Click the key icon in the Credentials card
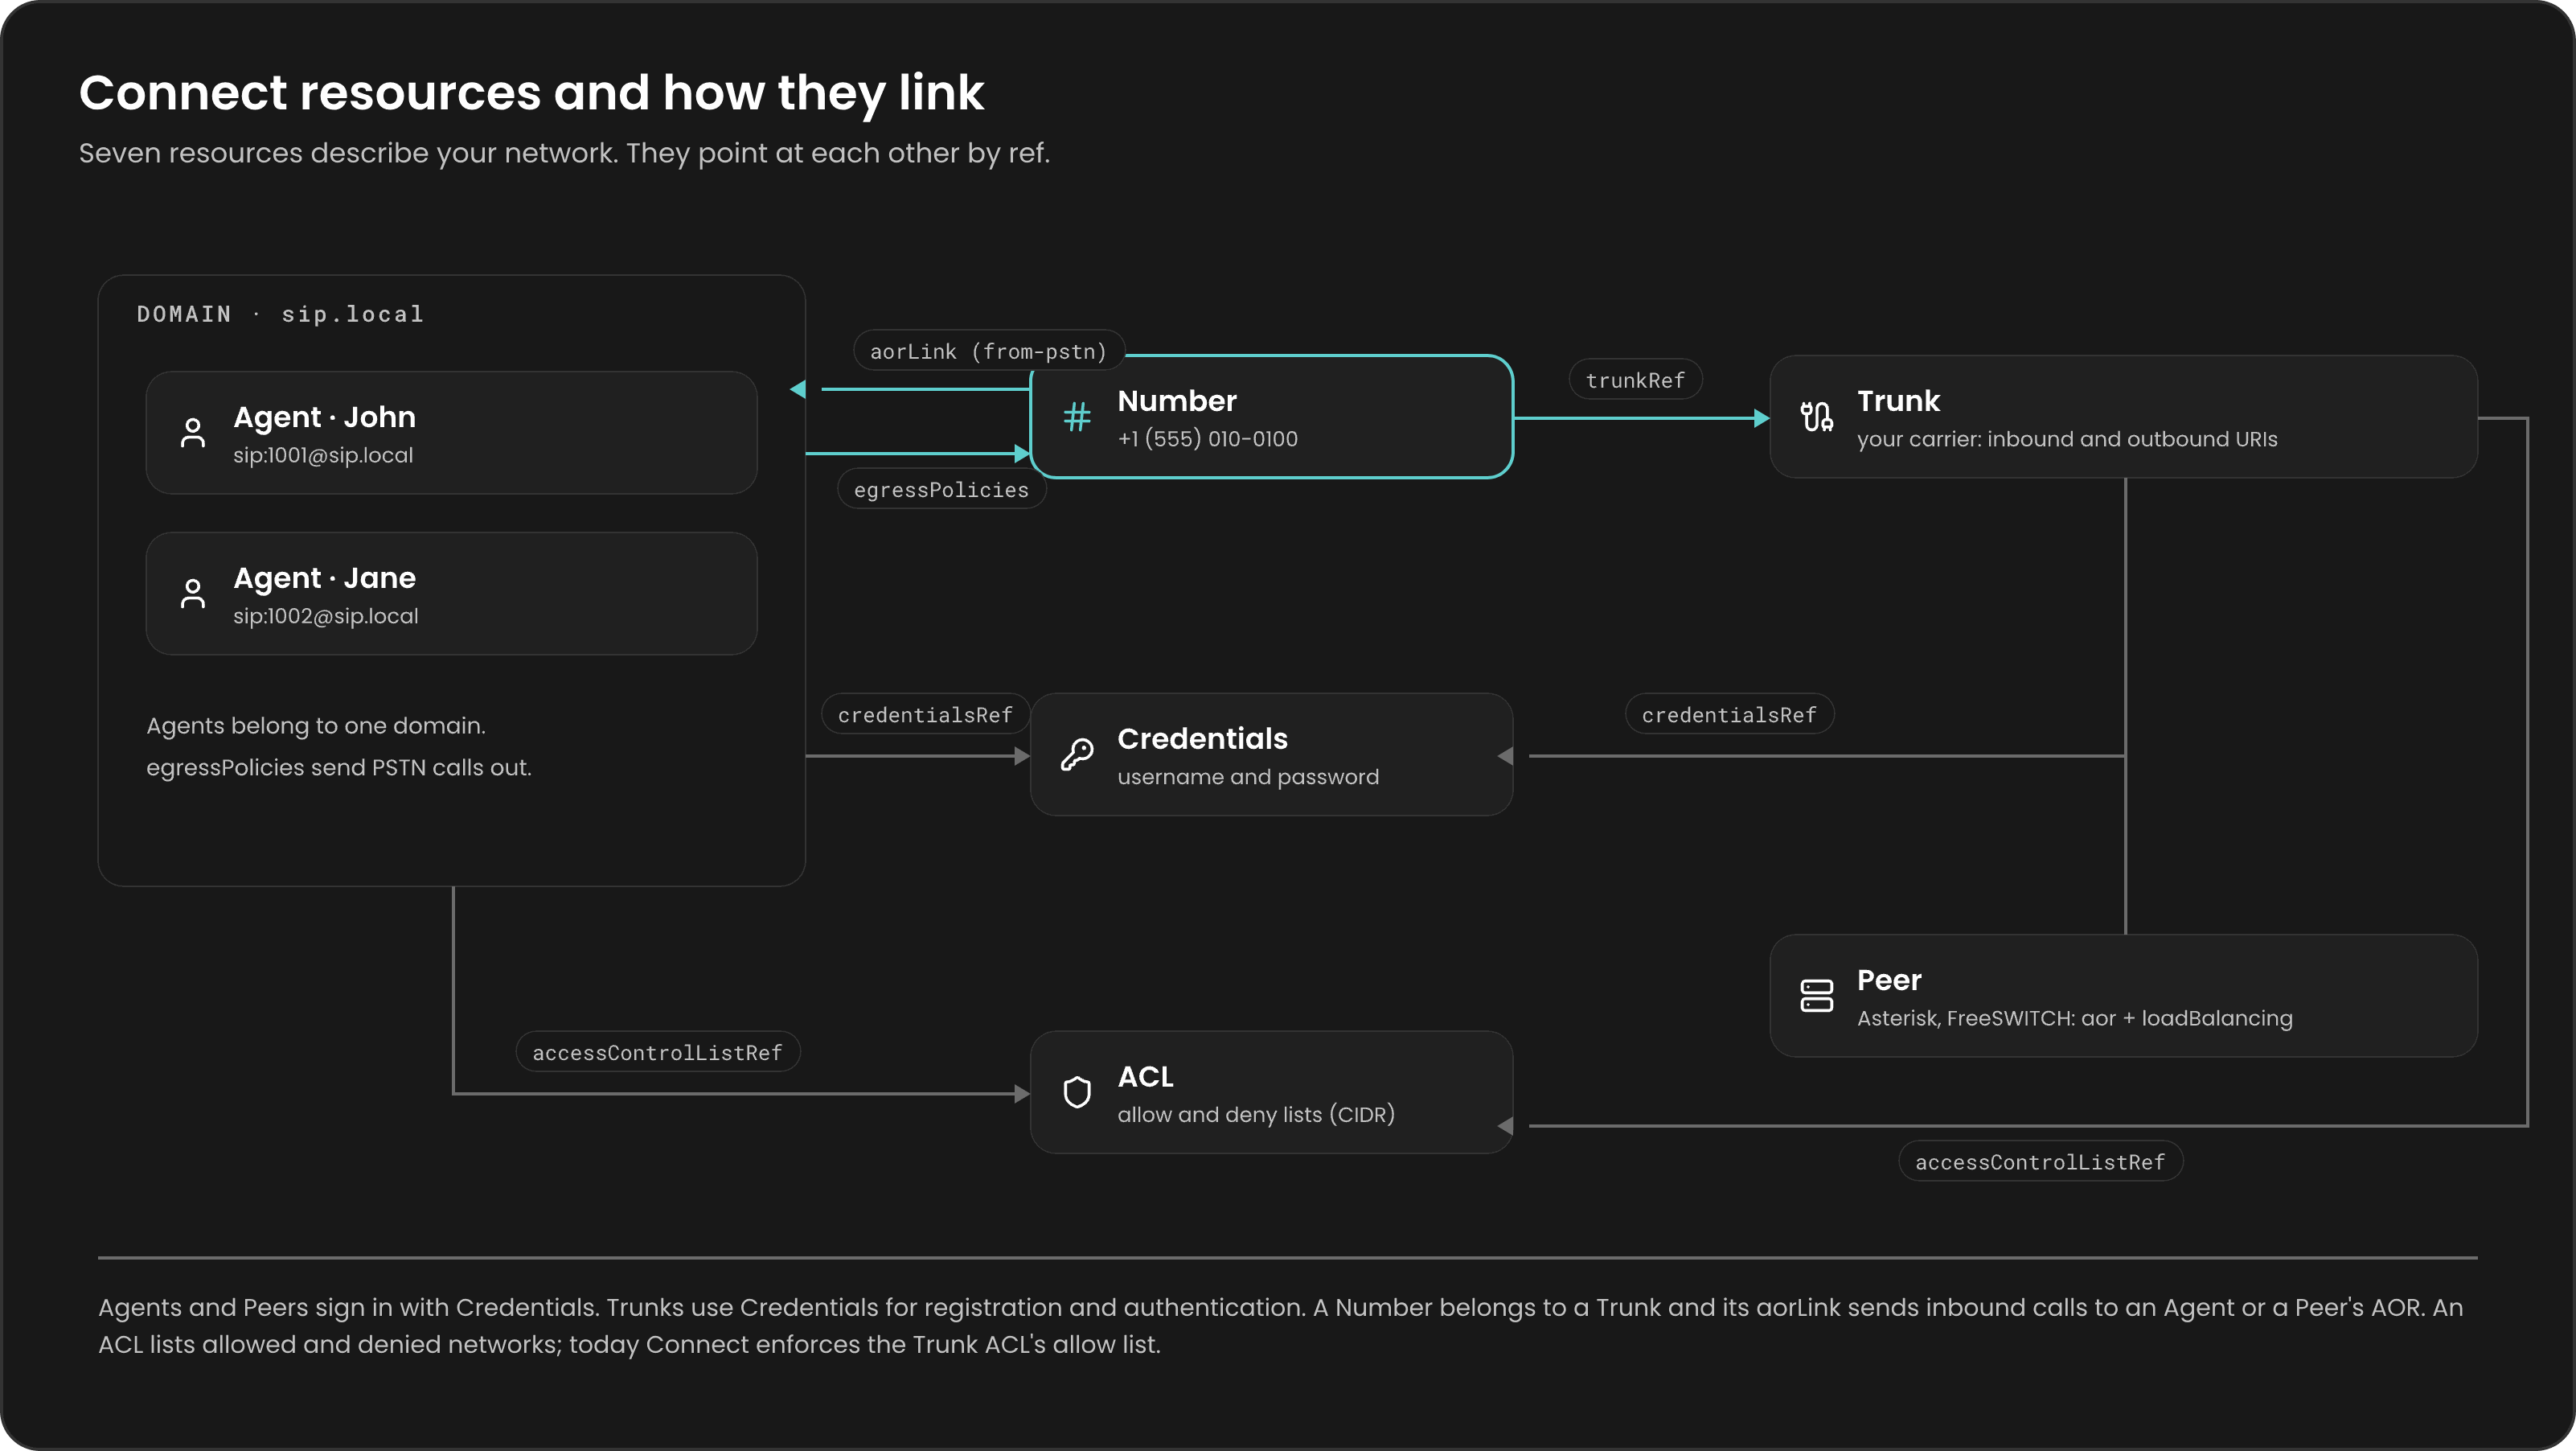Screen dimensions: 2576x1451 pyautogui.click(x=1077, y=754)
